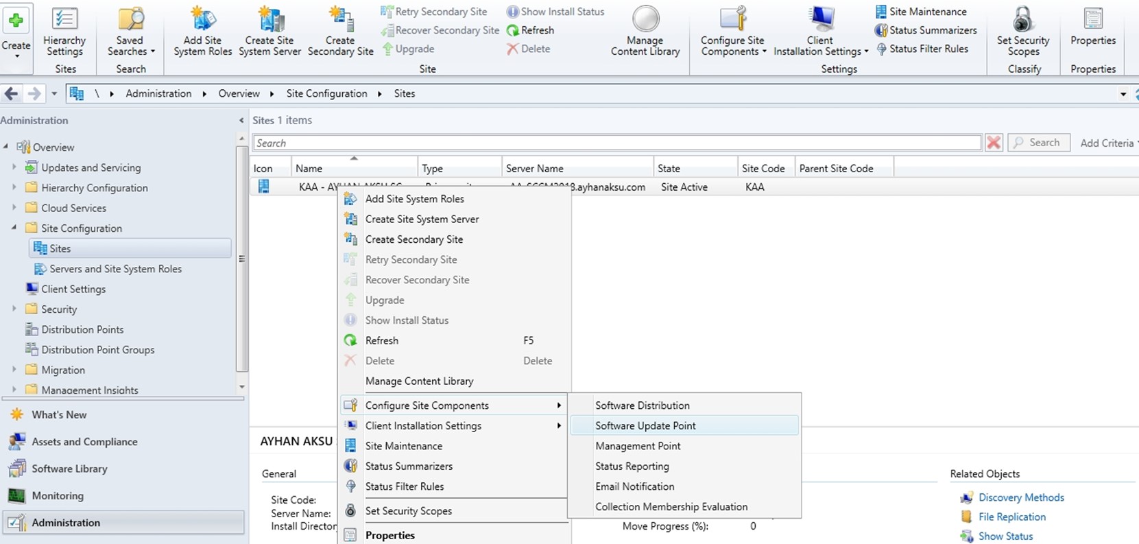
Task: Open the Discovery Methods related link
Action: [x=1021, y=497]
